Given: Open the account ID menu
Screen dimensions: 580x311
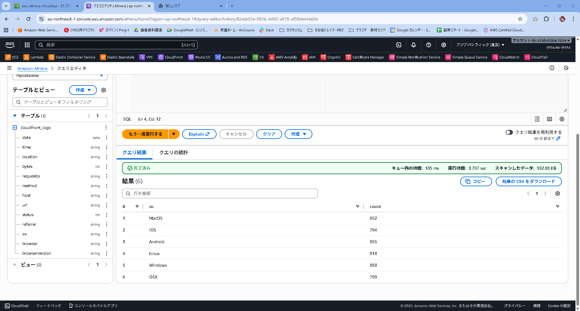Looking at the screenshot, I should coord(541,41).
